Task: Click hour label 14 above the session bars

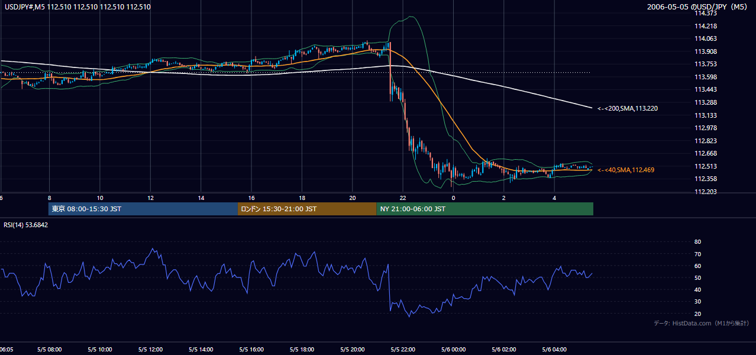Action: pyautogui.click(x=201, y=198)
